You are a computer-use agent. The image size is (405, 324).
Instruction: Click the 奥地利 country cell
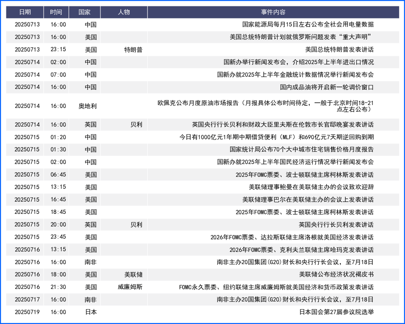(x=88, y=106)
